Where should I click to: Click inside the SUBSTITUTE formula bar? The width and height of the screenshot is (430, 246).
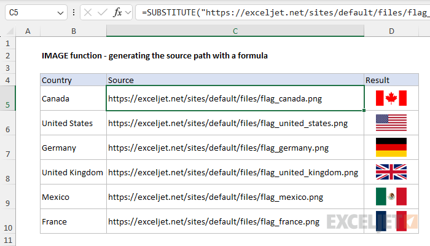click(x=283, y=12)
